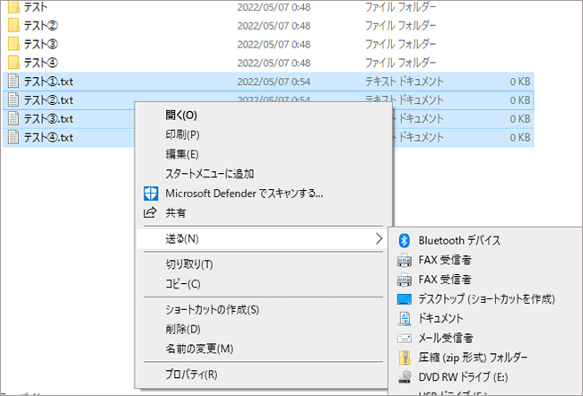This screenshot has height=396, width=583.
Task: Choose 削除(D) from the context menu
Action: point(183,329)
